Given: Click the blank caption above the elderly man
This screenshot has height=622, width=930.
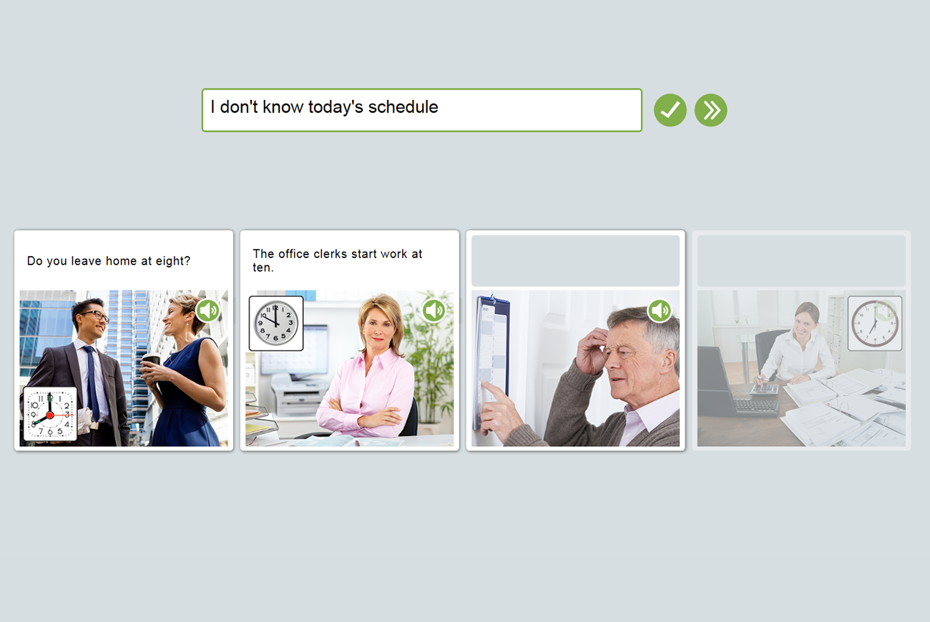Looking at the screenshot, I should 576,261.
